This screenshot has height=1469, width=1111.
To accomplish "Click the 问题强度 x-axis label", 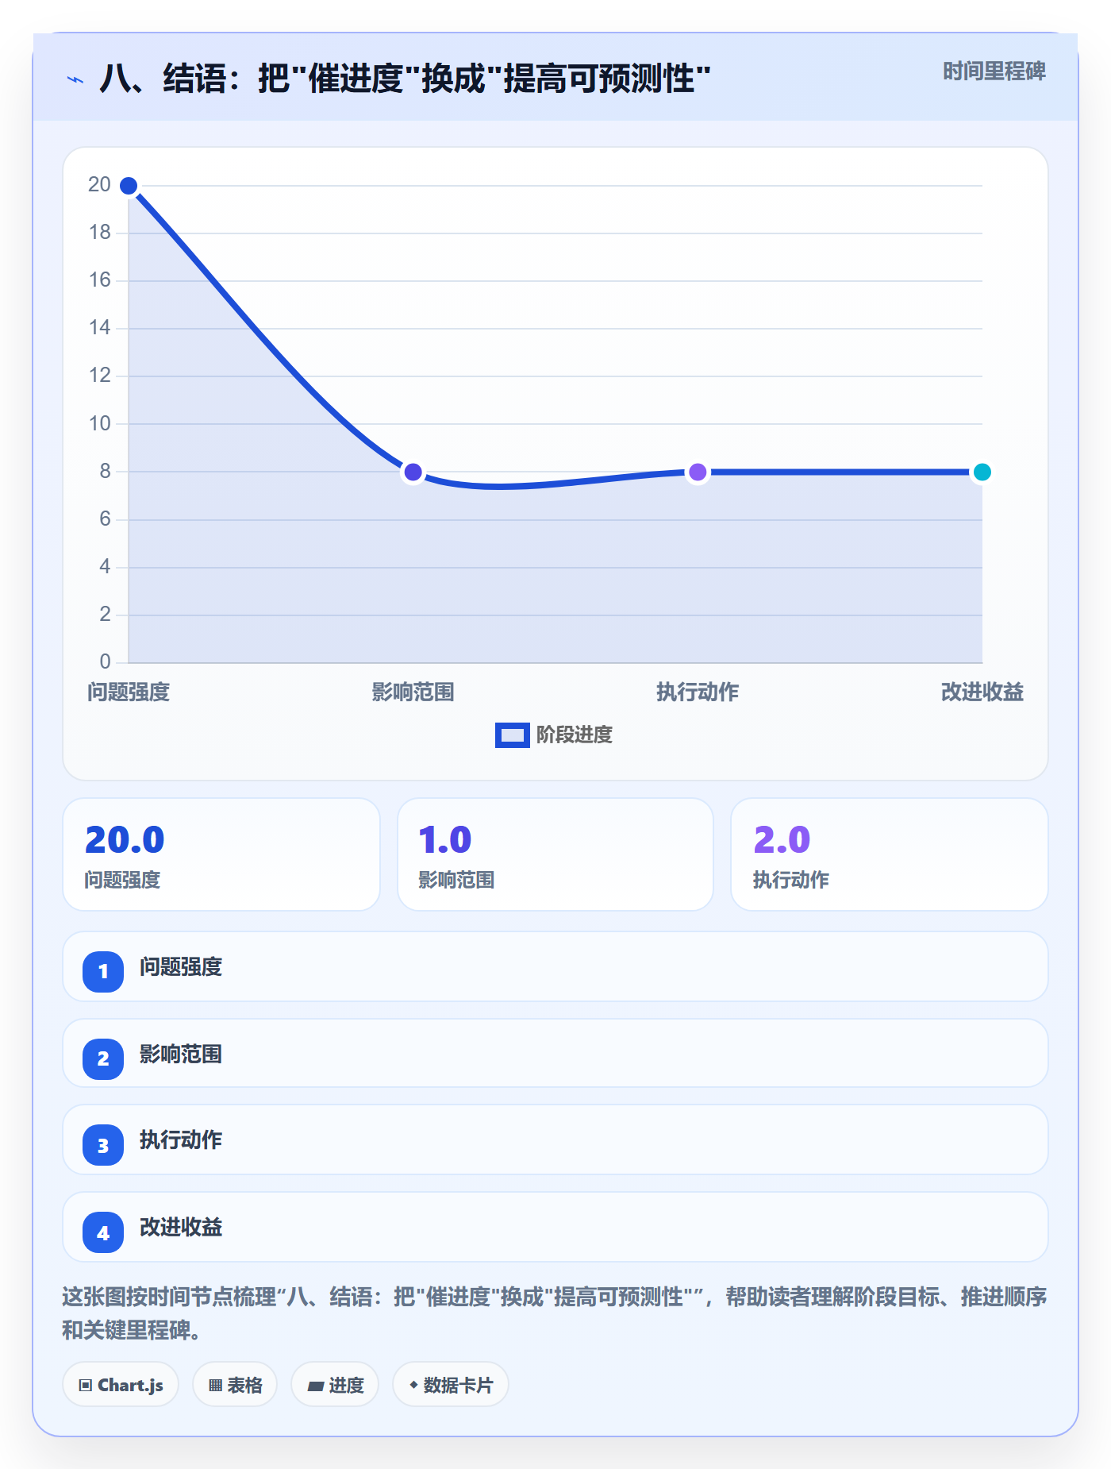I will pos(129,692).
